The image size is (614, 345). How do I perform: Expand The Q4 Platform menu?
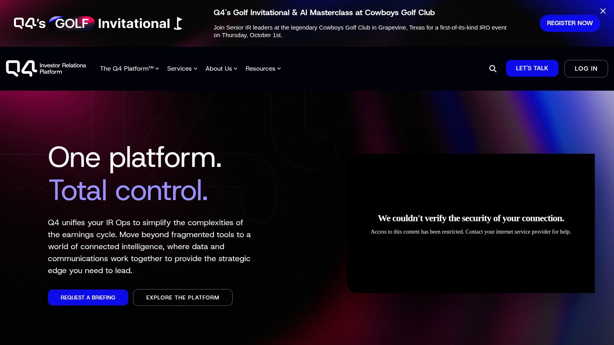[130, 69]
